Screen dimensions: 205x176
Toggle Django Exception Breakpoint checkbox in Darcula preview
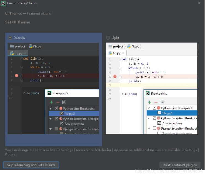click(56, 129)
